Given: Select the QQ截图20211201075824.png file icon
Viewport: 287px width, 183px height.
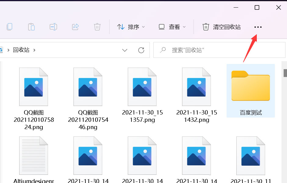Looking at the screenshot, I should (34, 87).
